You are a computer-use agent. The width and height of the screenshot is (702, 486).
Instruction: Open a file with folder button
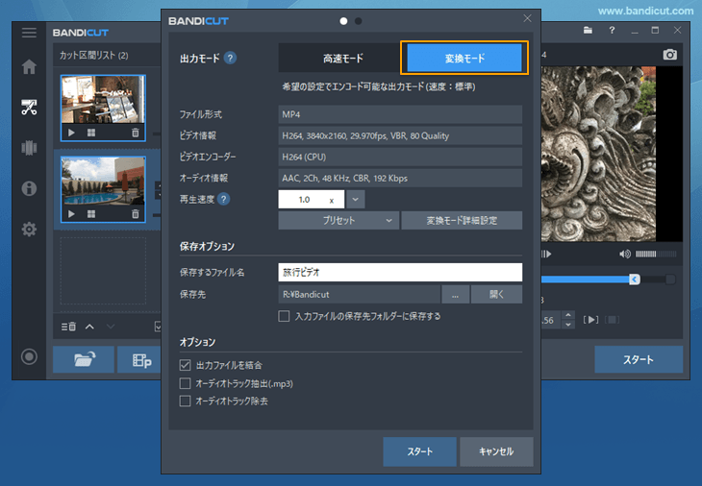point(84,359)
